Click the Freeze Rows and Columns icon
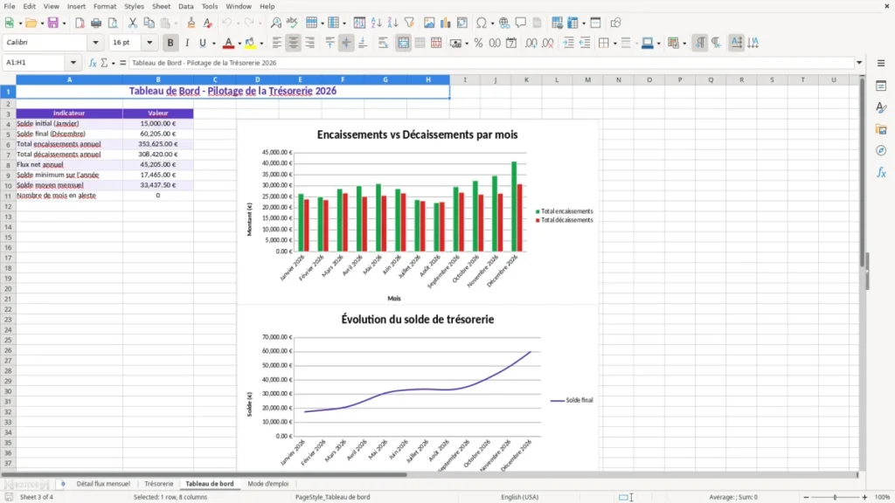This screenshot has height=503, width=895. pos(573,23)
